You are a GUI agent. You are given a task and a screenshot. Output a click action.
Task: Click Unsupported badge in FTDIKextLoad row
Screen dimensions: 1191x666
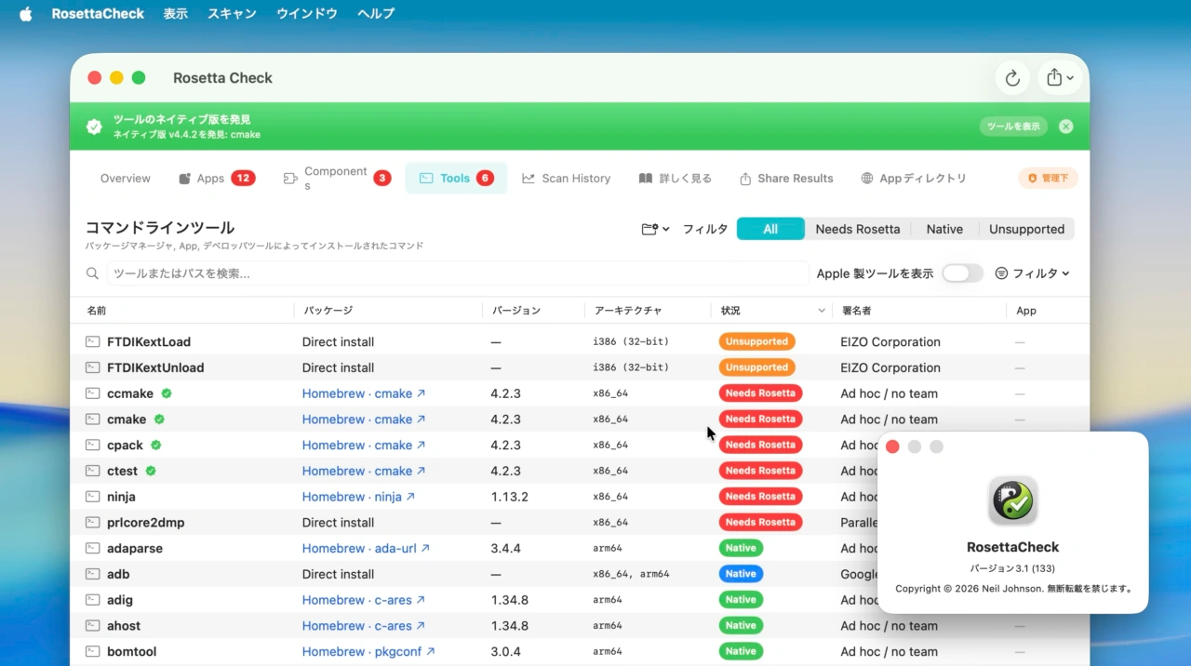[757, 341]
